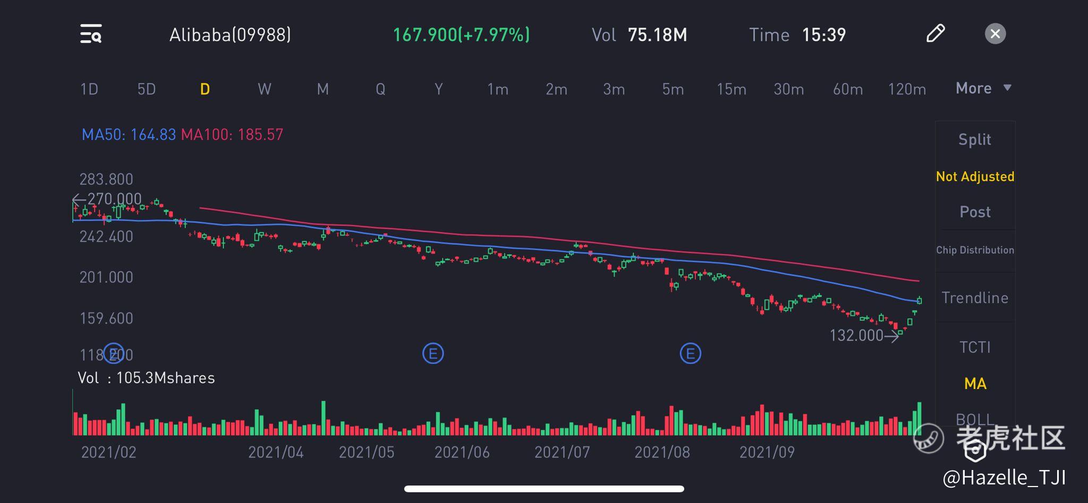The image size is (1088, 503).
Task: Click the 2021/06 date axis label
Action: click(x=462, y=452)
